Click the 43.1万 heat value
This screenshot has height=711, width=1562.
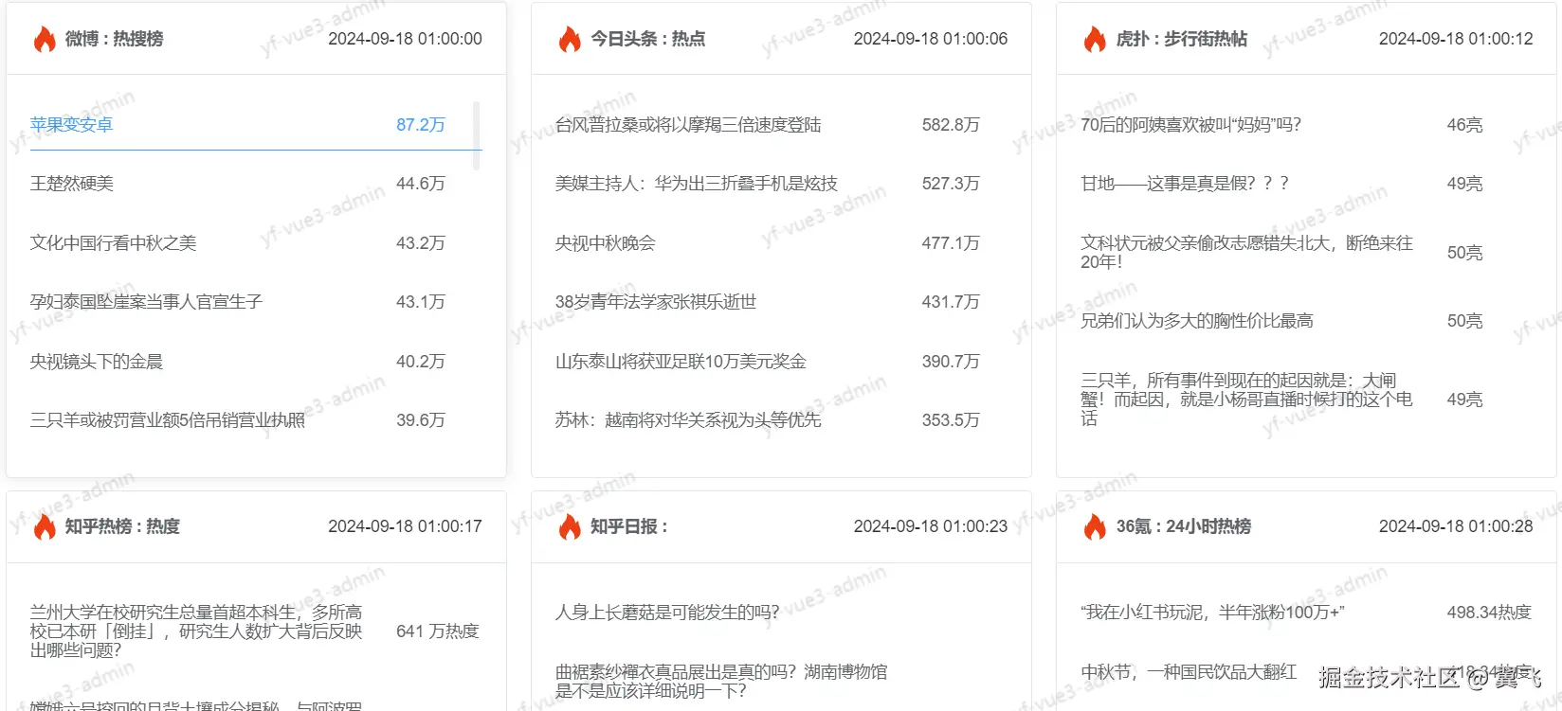(421, 302)
